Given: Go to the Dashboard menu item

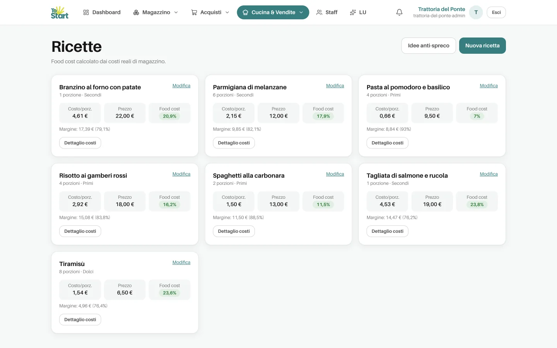Looking at the screenshot, I should (102, 12).
